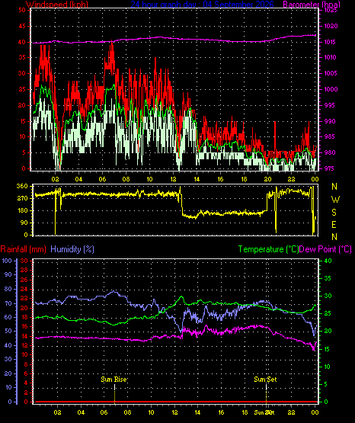This screenshot has width=355, height=423.
Task: Click the 1010 barometer axis value
Action: pos(331,57)
